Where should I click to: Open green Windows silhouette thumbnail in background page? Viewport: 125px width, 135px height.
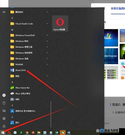click(x=122, y=52)
